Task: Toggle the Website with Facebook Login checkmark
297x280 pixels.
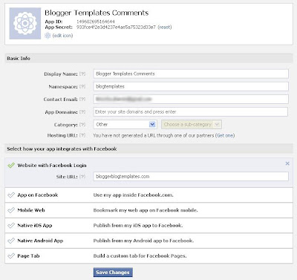Action: coord(11,165)
